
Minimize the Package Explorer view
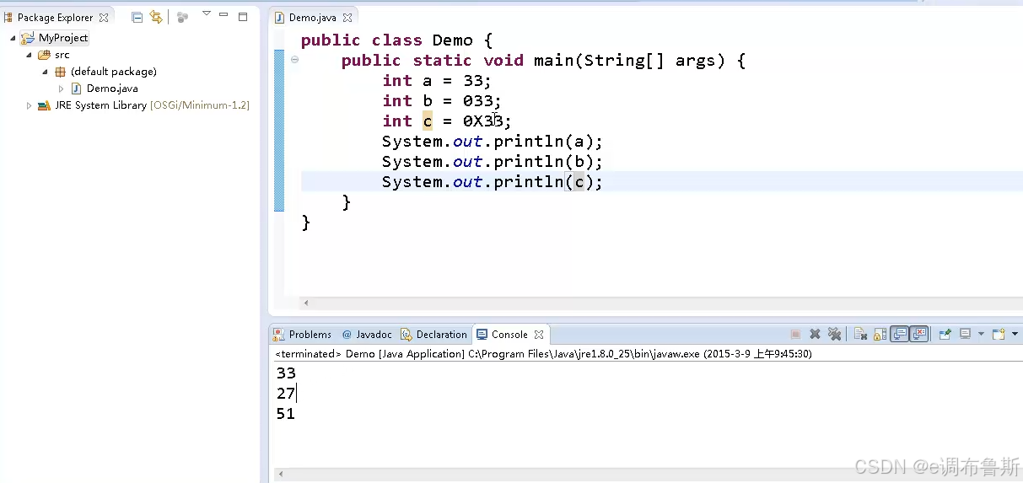click(223, 15)
